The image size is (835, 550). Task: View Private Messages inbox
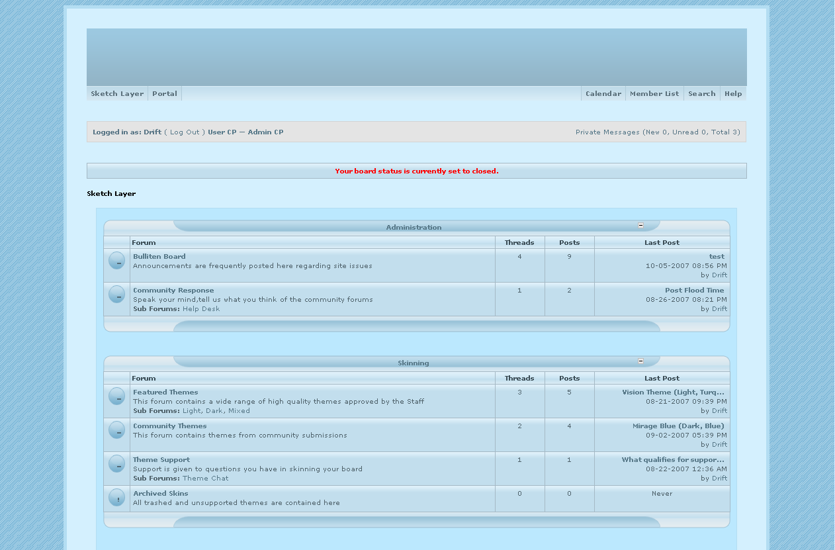pyautogui.click(x=607, y=132)
